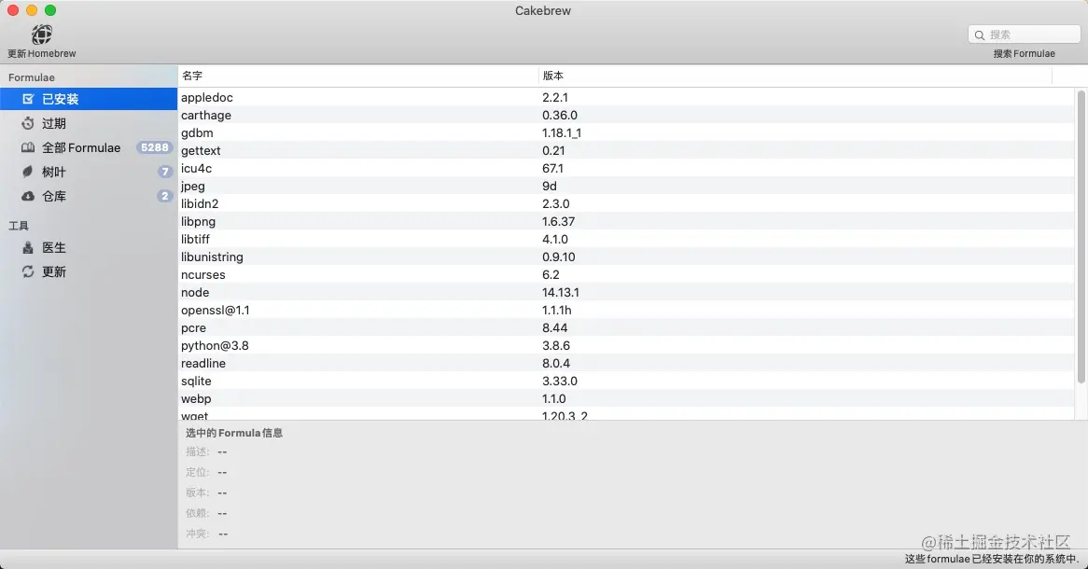Select the libpng formula
The width and height of the screenshot is (1088, 569).
click(626, 221)
